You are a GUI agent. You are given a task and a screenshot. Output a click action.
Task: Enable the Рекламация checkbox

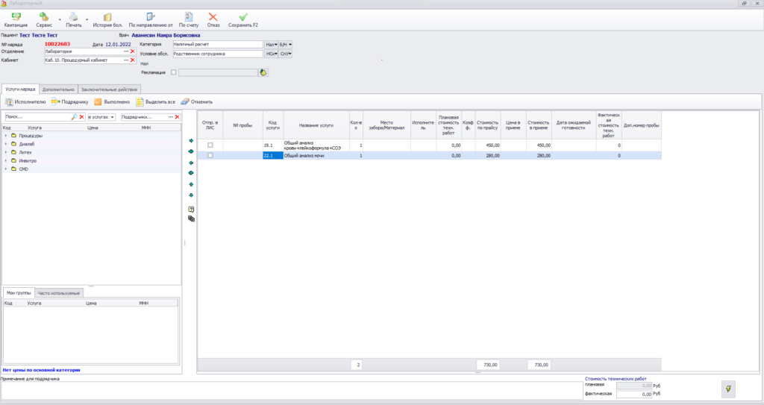pos(174,72)
